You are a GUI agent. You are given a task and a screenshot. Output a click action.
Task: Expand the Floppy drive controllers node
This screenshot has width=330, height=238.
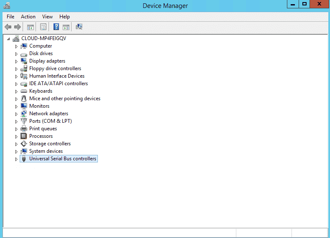16,69
